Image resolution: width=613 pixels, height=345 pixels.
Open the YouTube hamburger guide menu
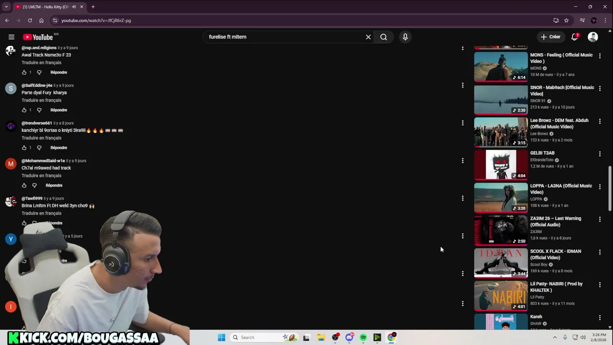click(x=11, y=37)
